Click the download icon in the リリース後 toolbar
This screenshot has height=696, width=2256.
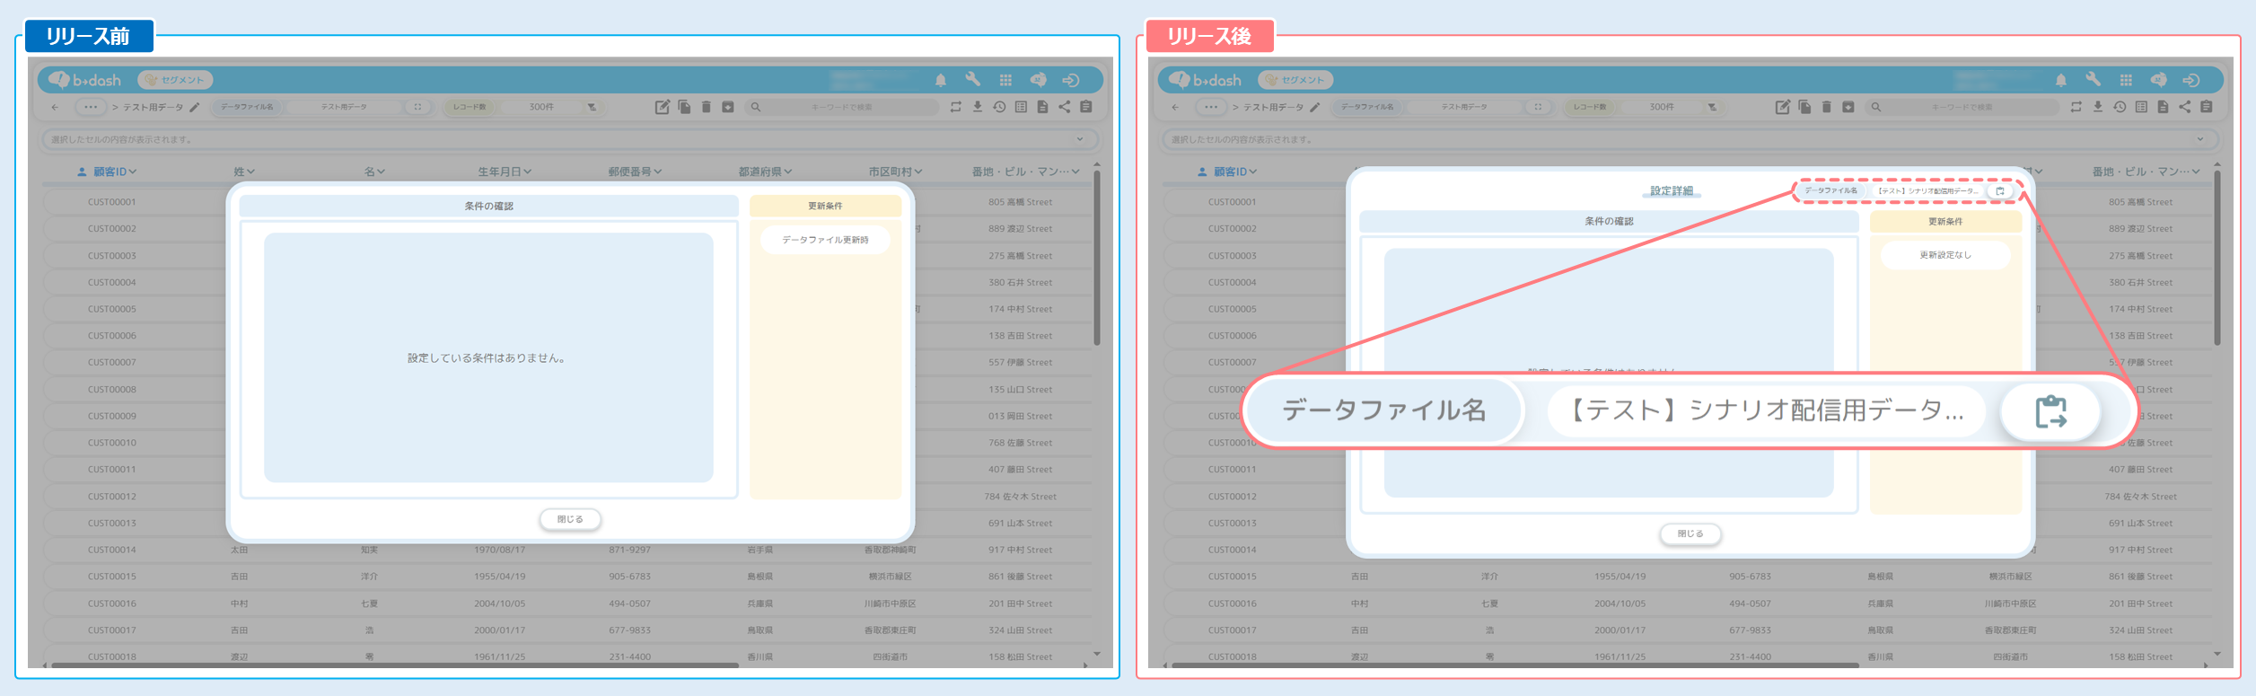2097,107
